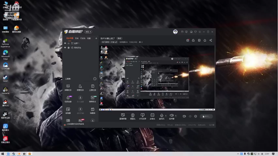Open the 房管助手 room-manager assistant tool
Screen dimensions: 278x156
[x=80, y=88]
